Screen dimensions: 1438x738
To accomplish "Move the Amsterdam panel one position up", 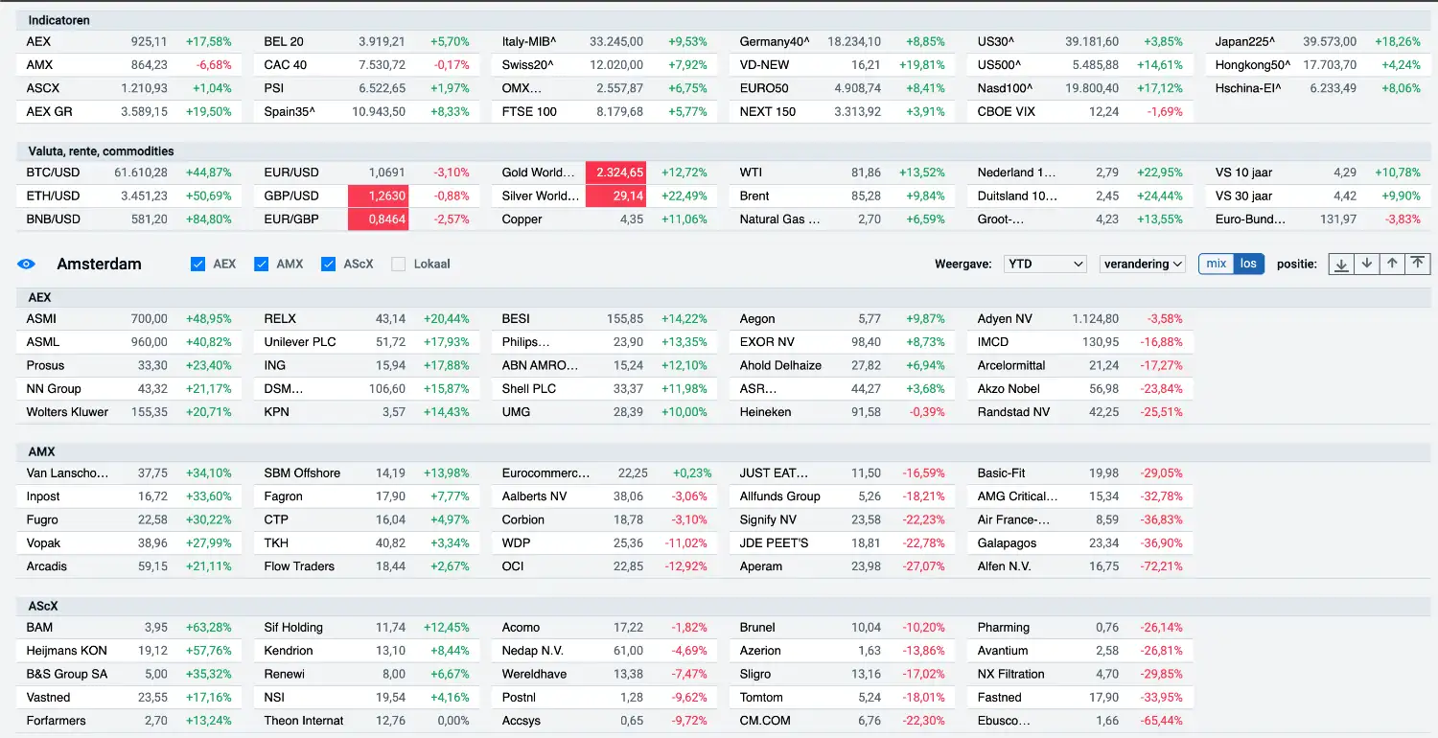I will (1392, 264).
